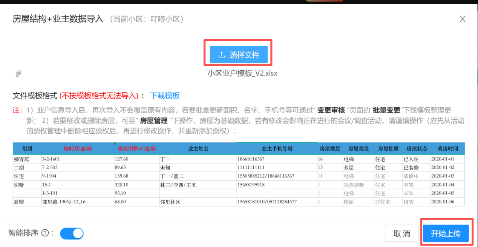The image size is (478, 247).
Task: Click the 业主手机号码 column header
Action: pos(277,148)
